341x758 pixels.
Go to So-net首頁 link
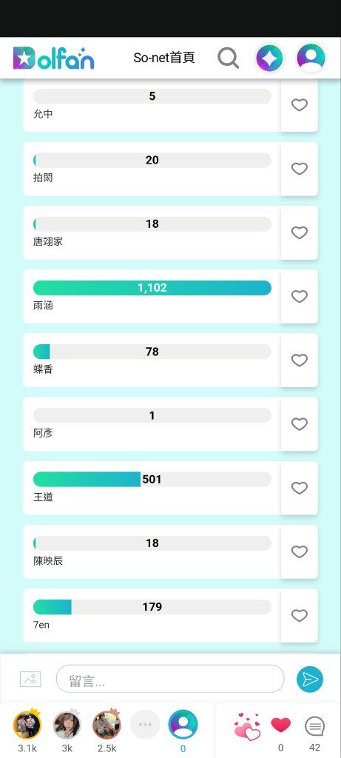164,58
